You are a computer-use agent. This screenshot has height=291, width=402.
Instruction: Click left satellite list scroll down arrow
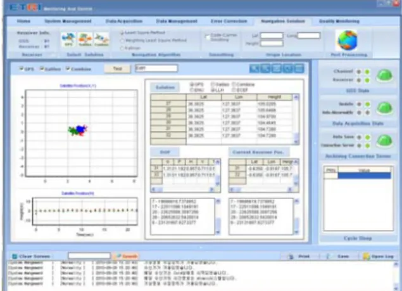pos(218,232)
